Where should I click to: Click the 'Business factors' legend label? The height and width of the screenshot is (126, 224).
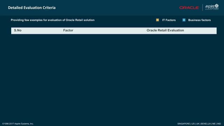[x=199, y=20]
